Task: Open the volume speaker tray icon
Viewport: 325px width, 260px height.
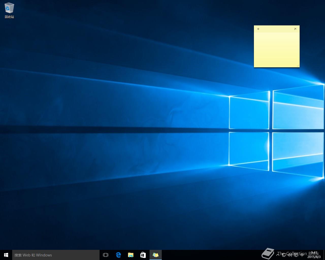Action: (290, 255)
